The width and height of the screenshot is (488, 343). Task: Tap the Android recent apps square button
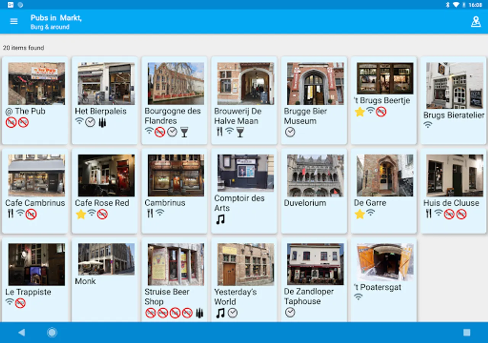tap(467, 333)
